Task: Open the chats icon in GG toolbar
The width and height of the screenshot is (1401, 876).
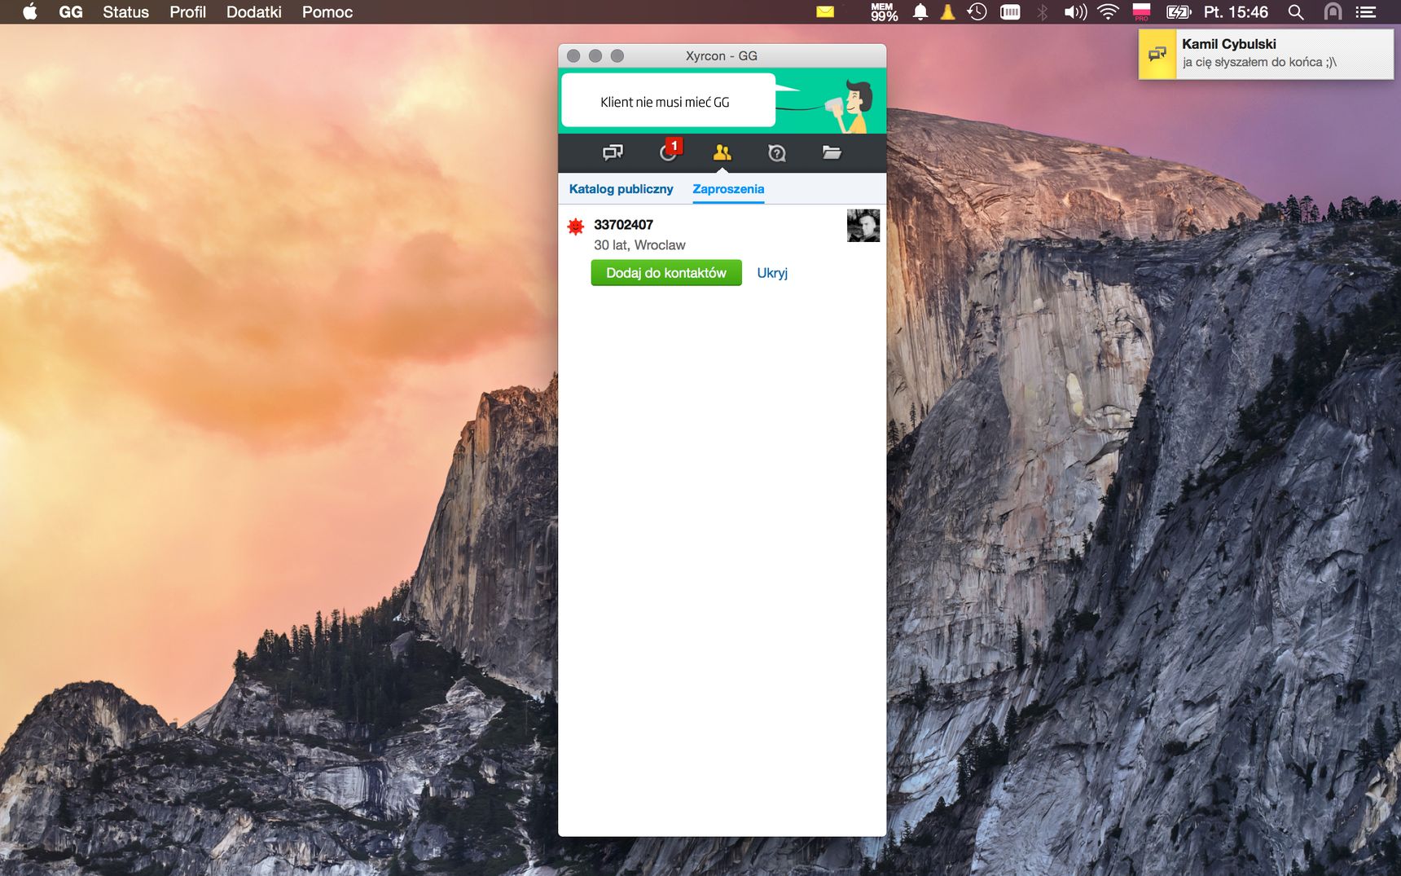Action: coord(613,152)
